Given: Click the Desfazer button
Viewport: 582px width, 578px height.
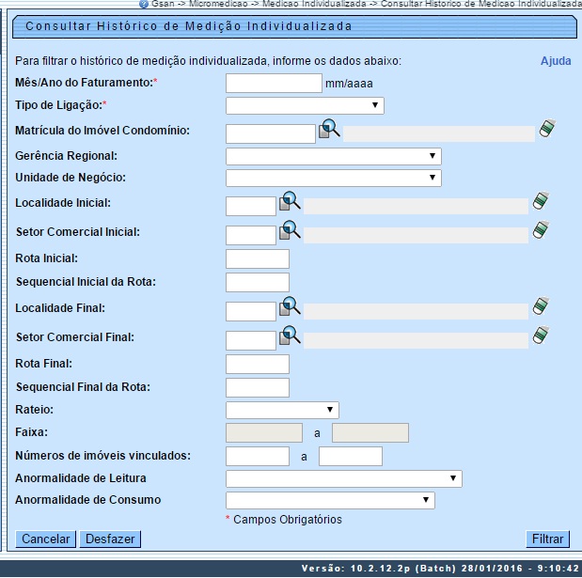Looking at the screenshot, I should tap(110, 539).
